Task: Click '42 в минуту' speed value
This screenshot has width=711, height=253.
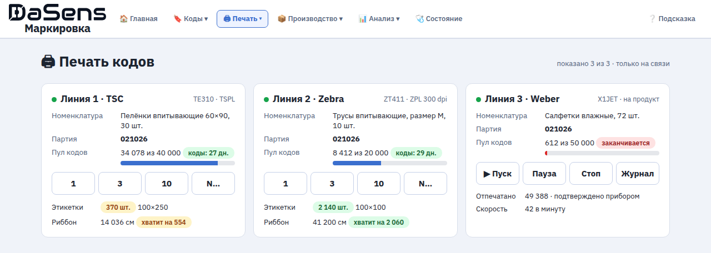Action: click(545, 209)
